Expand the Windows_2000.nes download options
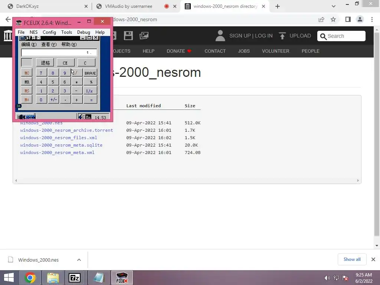 tap(79, 260)
